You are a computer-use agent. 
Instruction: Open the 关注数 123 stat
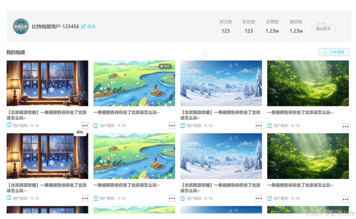tap(226, 26)
